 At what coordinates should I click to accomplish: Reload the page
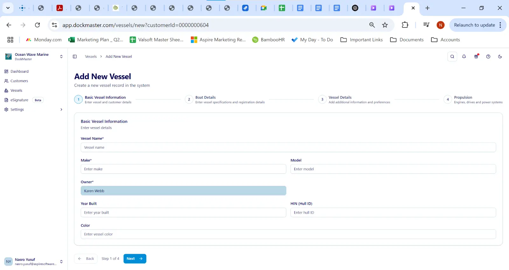pos(38,25)
